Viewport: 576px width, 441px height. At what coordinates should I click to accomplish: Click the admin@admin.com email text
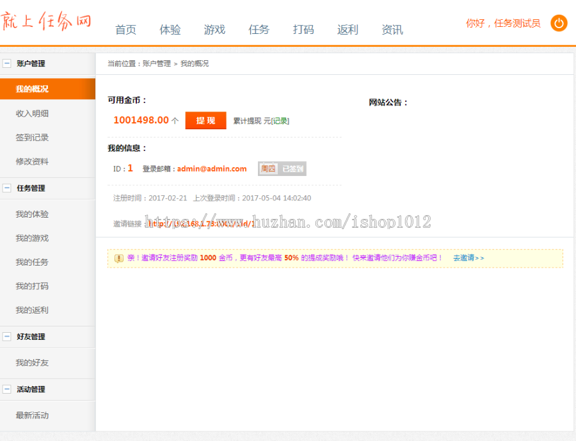click(212, 169)
